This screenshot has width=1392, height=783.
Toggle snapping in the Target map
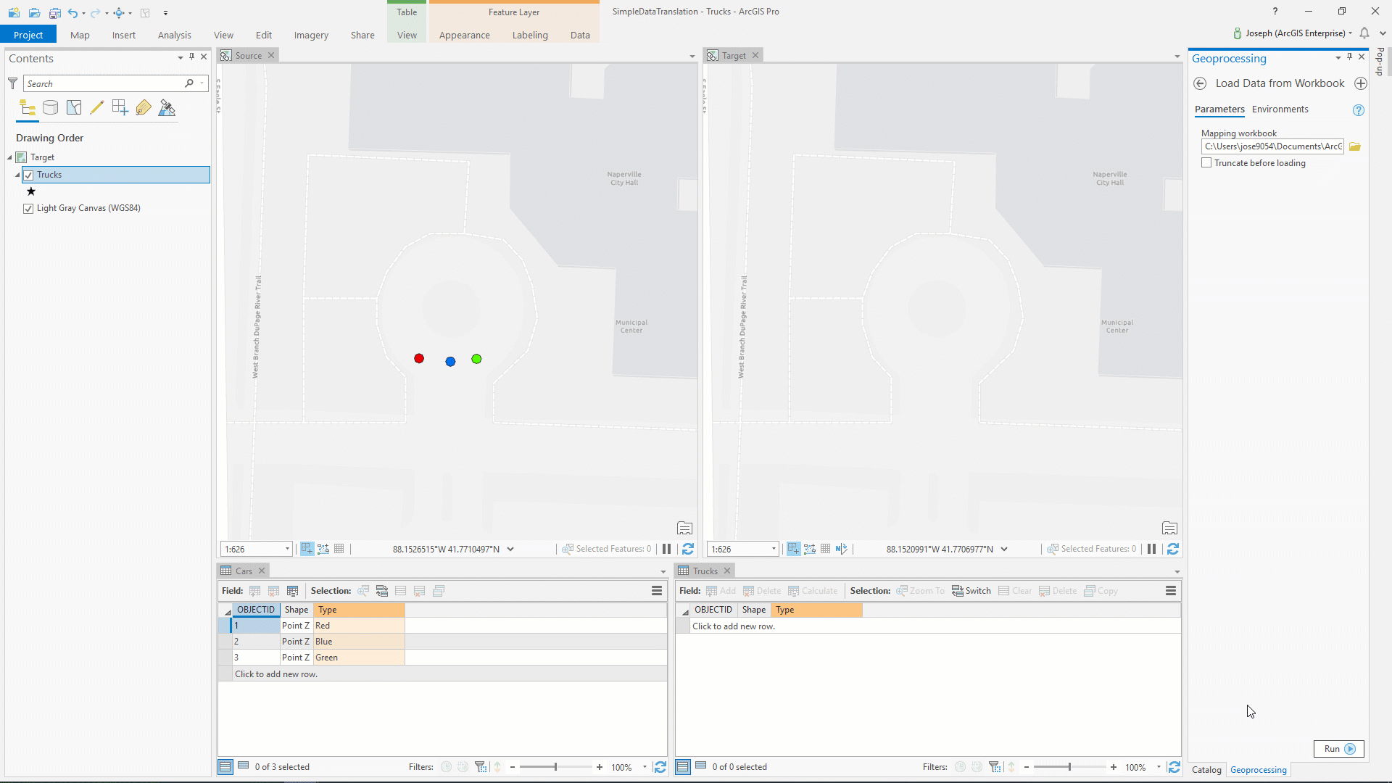(794, 549)
